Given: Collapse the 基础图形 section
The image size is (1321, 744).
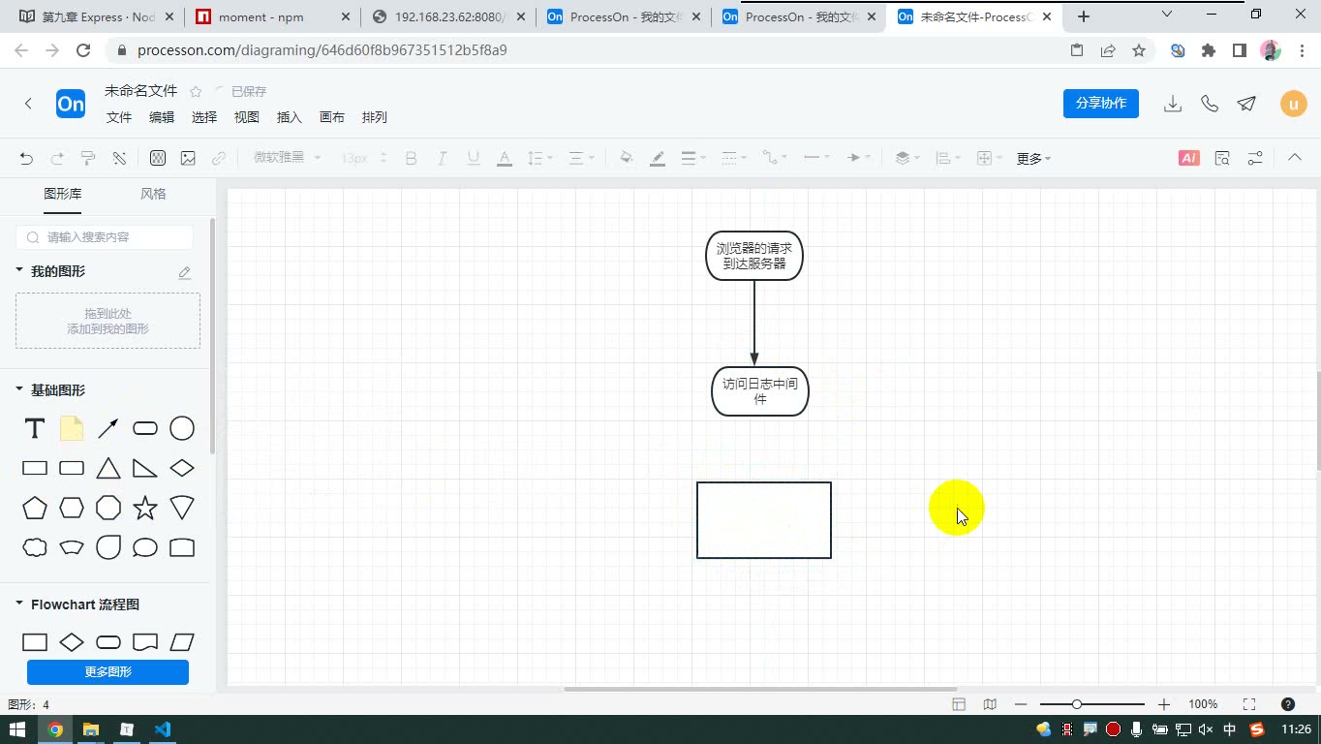Looking at the screenshot, I should click(19, 389).
